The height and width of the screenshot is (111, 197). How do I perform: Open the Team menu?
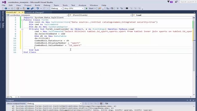[x=56, y=5]
